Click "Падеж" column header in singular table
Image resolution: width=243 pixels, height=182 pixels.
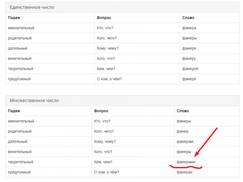pos(14,18)
